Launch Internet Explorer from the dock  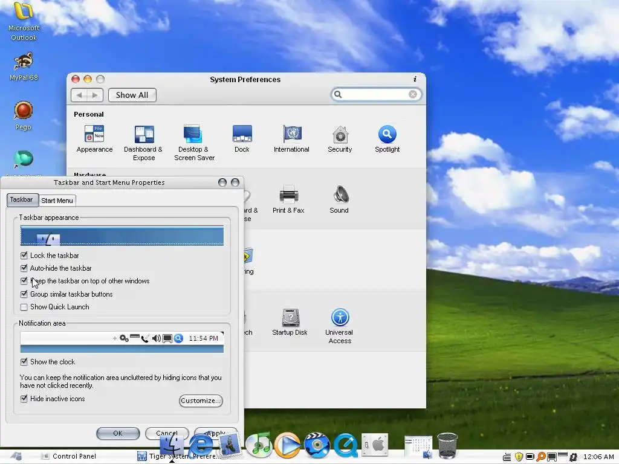pos(201,446)
